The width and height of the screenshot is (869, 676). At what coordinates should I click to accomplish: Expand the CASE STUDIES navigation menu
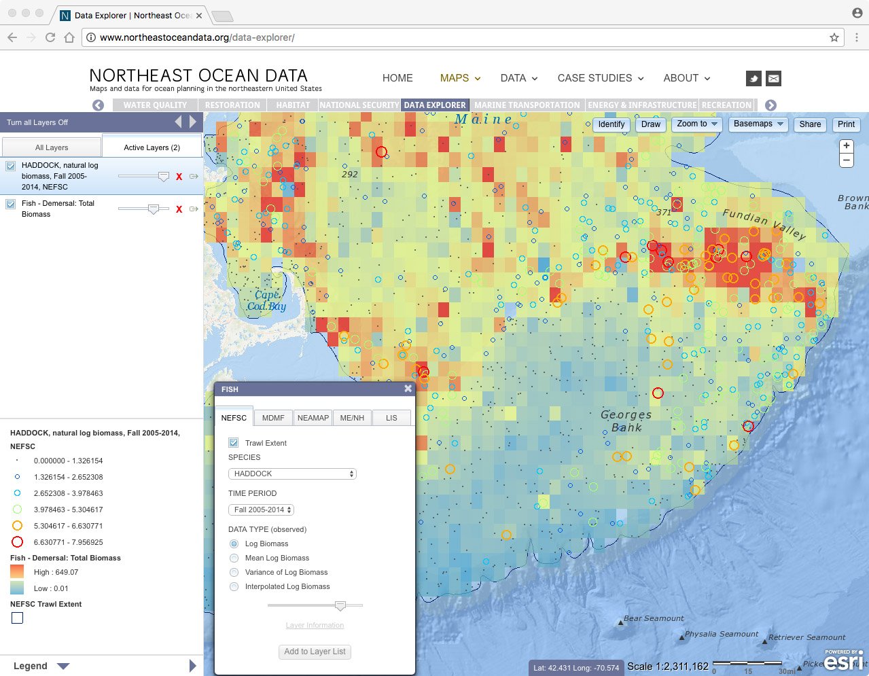[x=600, y=78]
